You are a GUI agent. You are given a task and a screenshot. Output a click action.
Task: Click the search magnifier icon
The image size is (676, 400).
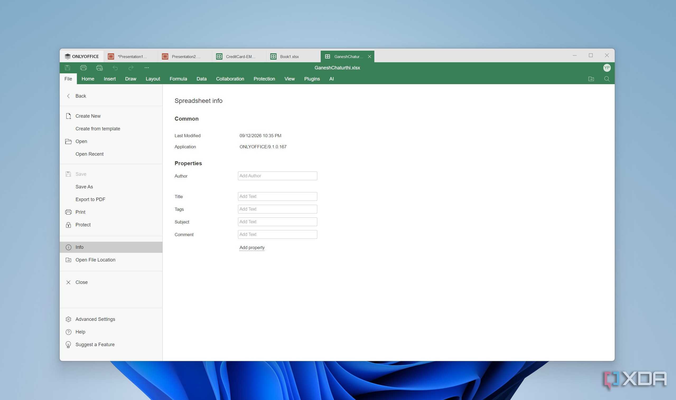pos(607,79)
